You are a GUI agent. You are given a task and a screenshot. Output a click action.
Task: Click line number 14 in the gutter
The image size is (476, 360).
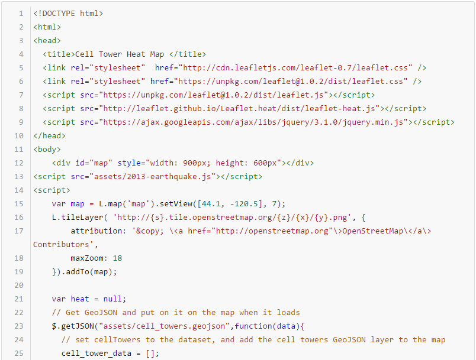click(19, 190)
